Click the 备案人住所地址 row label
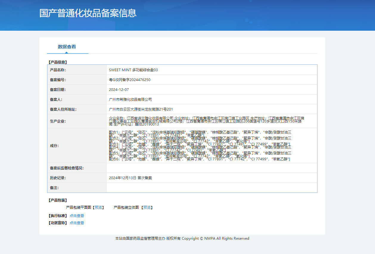The height and width of the screenshot is (254, 375). tap(63, 109)
